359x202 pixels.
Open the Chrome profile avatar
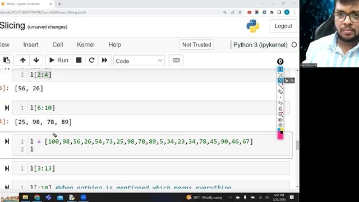click(x=287, y=12)
